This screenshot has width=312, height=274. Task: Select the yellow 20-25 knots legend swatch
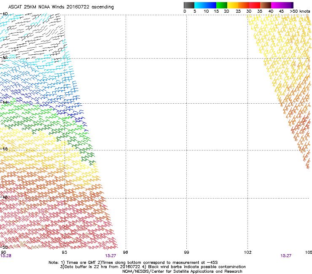[x=233, y=5]
